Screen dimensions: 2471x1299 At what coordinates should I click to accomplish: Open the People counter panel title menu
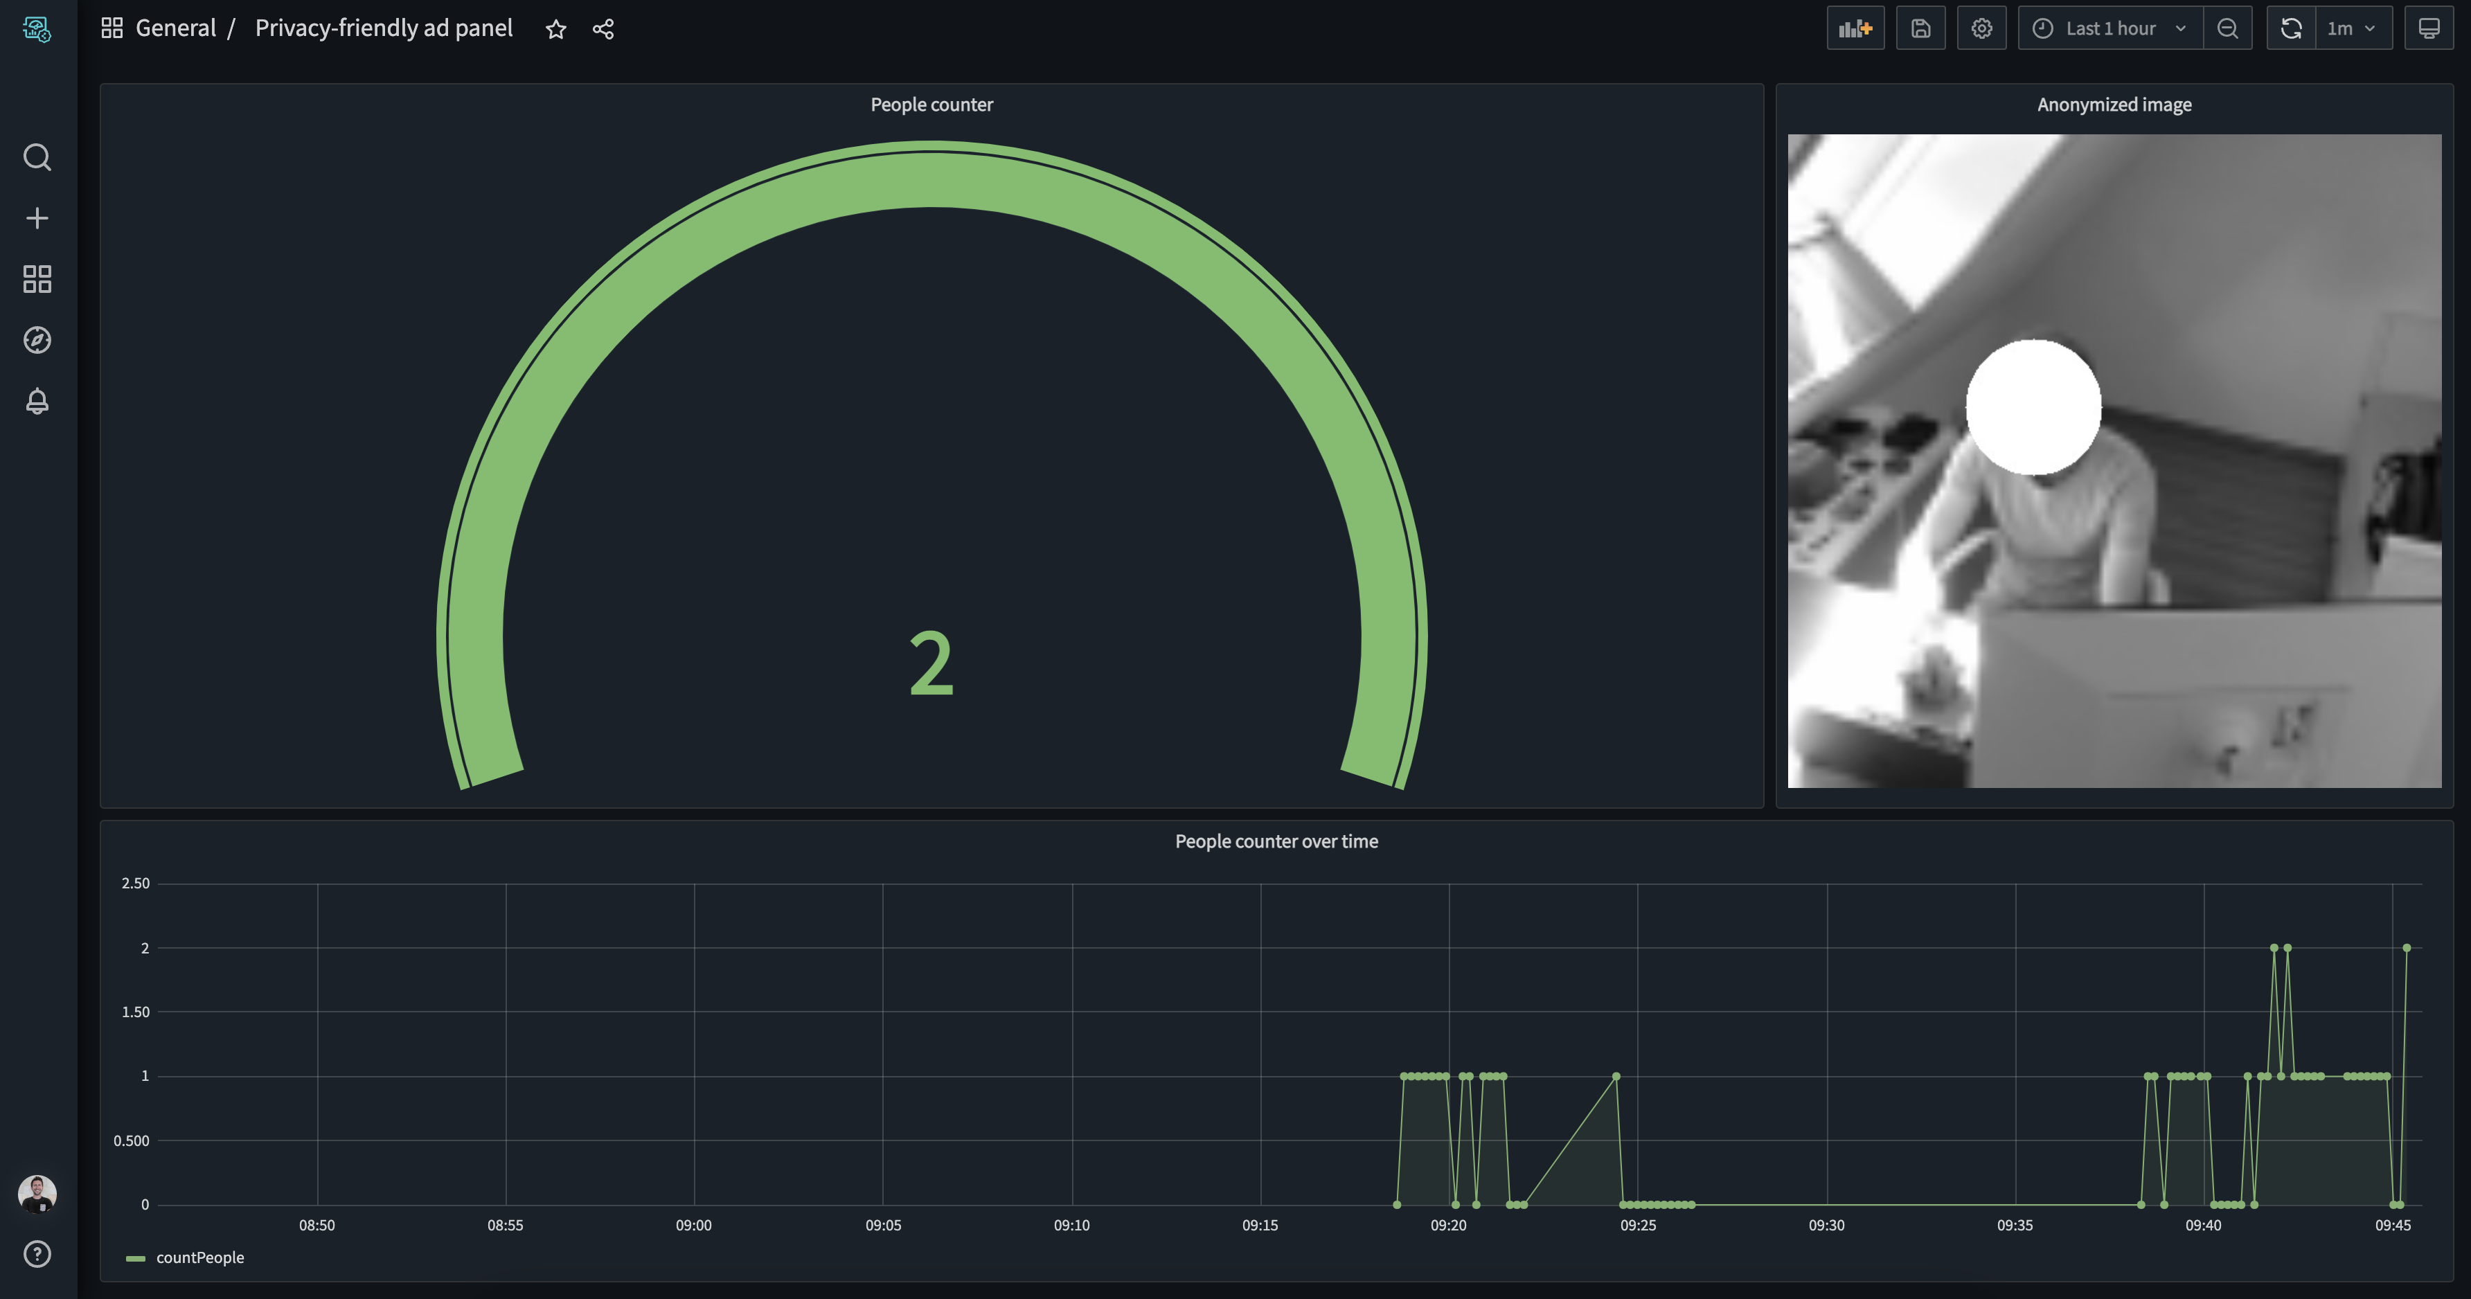(x=931, y=105)
